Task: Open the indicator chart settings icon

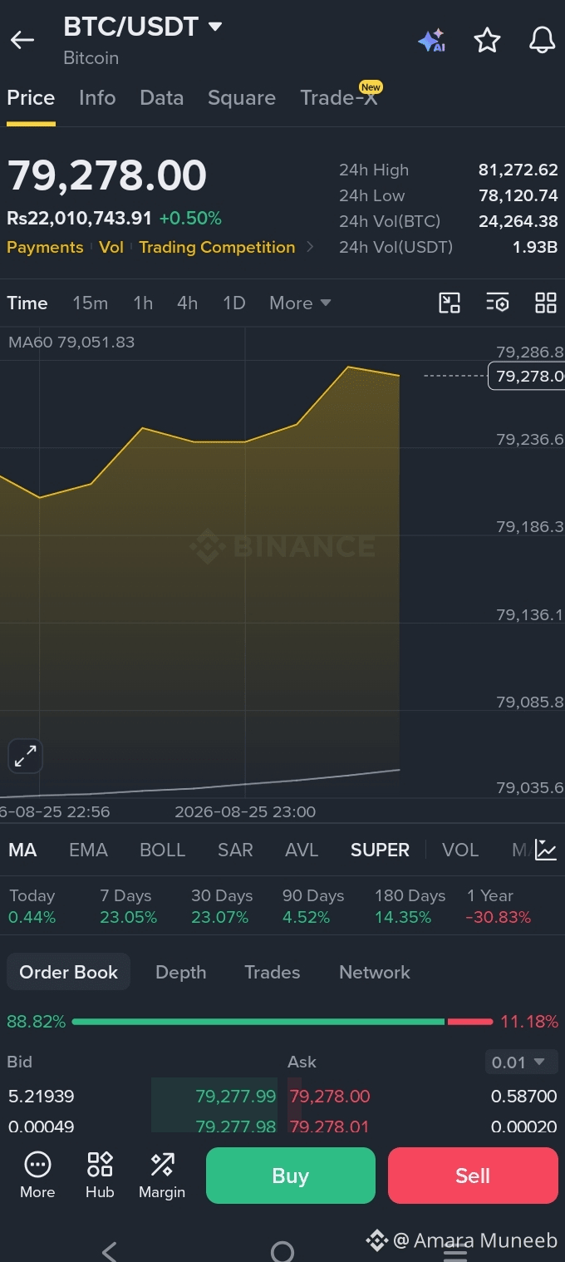Action: (x=546, y=850)
